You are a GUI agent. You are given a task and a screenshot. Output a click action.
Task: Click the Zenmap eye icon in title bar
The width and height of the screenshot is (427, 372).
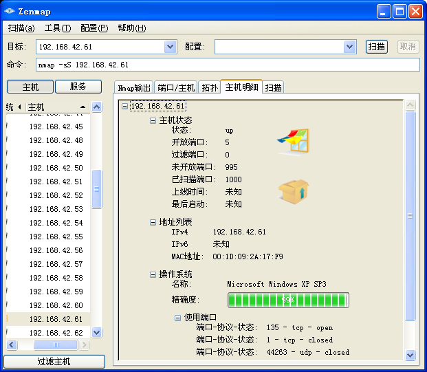pyautogui.click(x=9, y=11)
